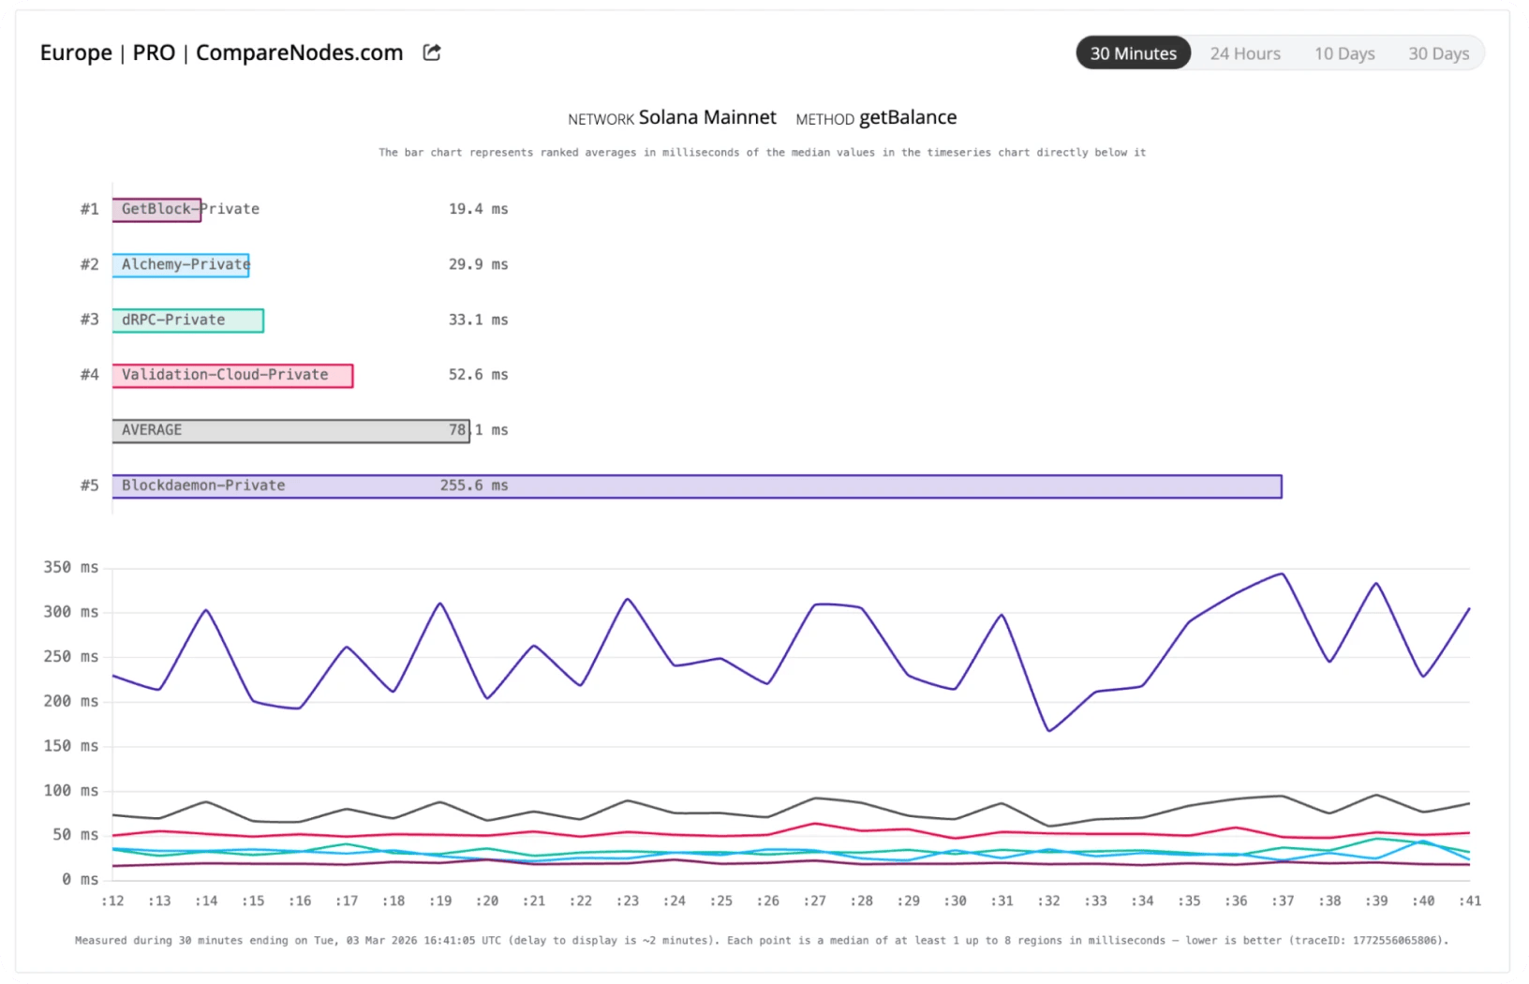Click the gray AVERAGE bar
The height and width of the screenshot is (984, 1529).
point(290,430)
